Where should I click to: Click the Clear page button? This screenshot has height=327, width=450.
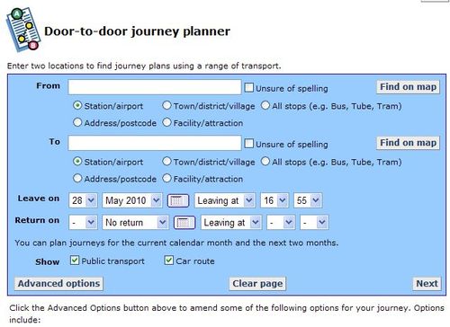(257, 283)
